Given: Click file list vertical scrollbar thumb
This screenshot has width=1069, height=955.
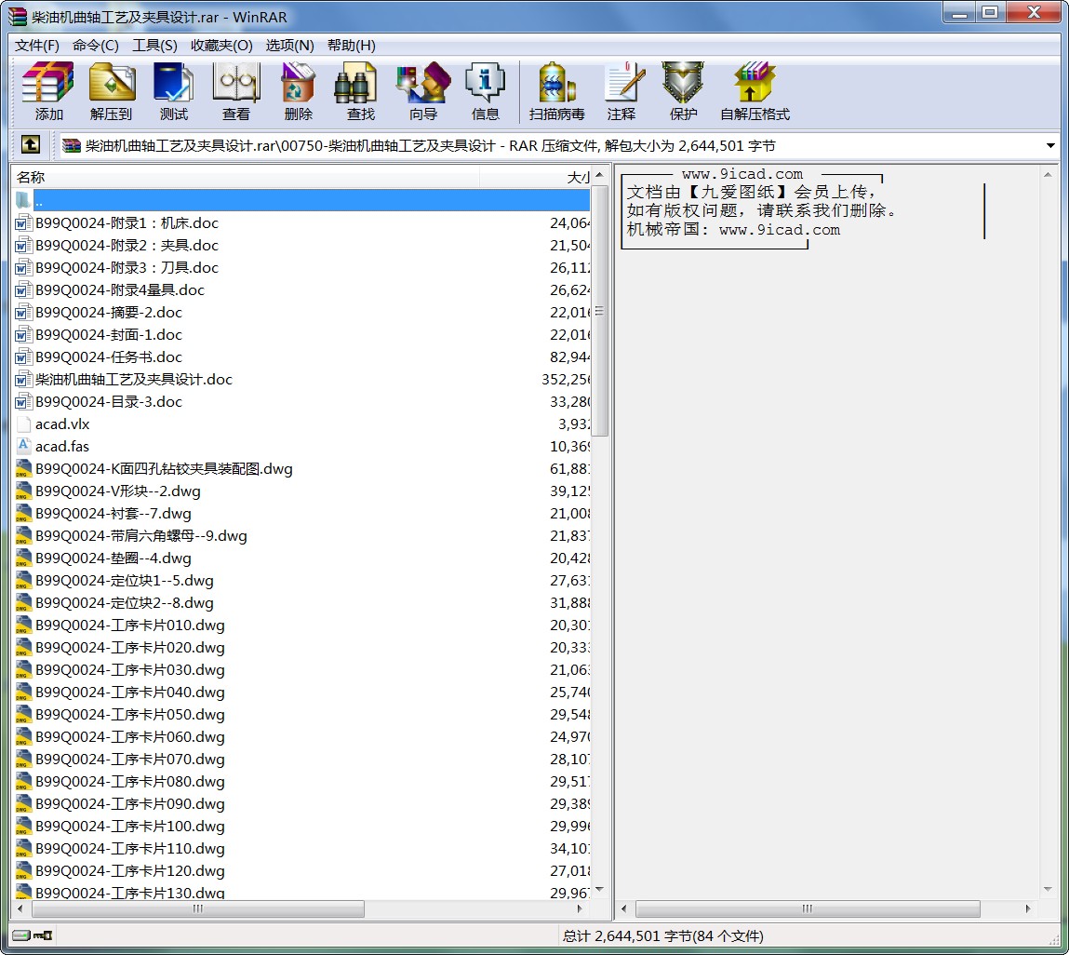Looking at the screenshot, I should tap(599, 310).
